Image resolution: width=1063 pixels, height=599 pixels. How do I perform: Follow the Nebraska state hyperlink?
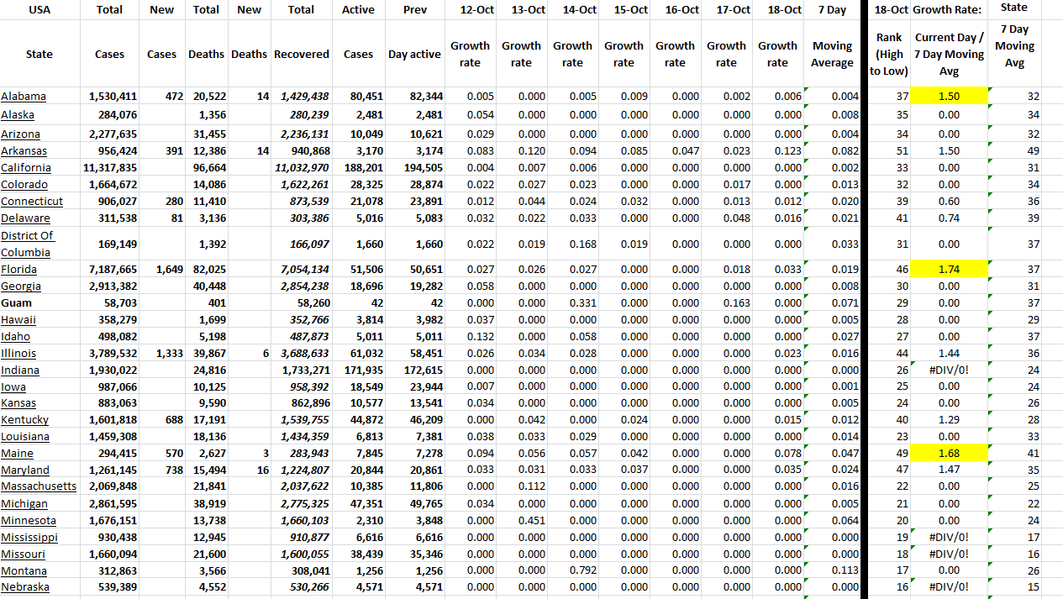pos(24,587)
